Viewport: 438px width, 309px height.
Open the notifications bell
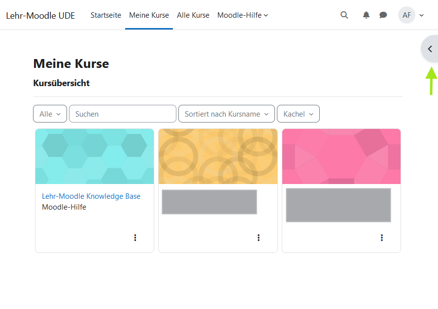(x=366, y=15)
